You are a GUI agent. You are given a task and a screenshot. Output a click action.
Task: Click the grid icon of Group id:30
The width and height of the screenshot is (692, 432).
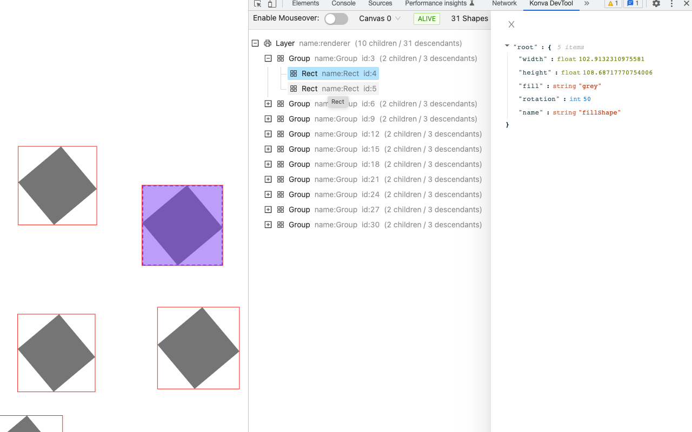click(281, 225)
